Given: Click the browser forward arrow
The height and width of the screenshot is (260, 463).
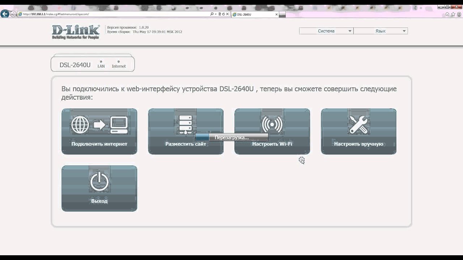Looking at the screenshot, I should pyautogui.click(x=13, y=14).
